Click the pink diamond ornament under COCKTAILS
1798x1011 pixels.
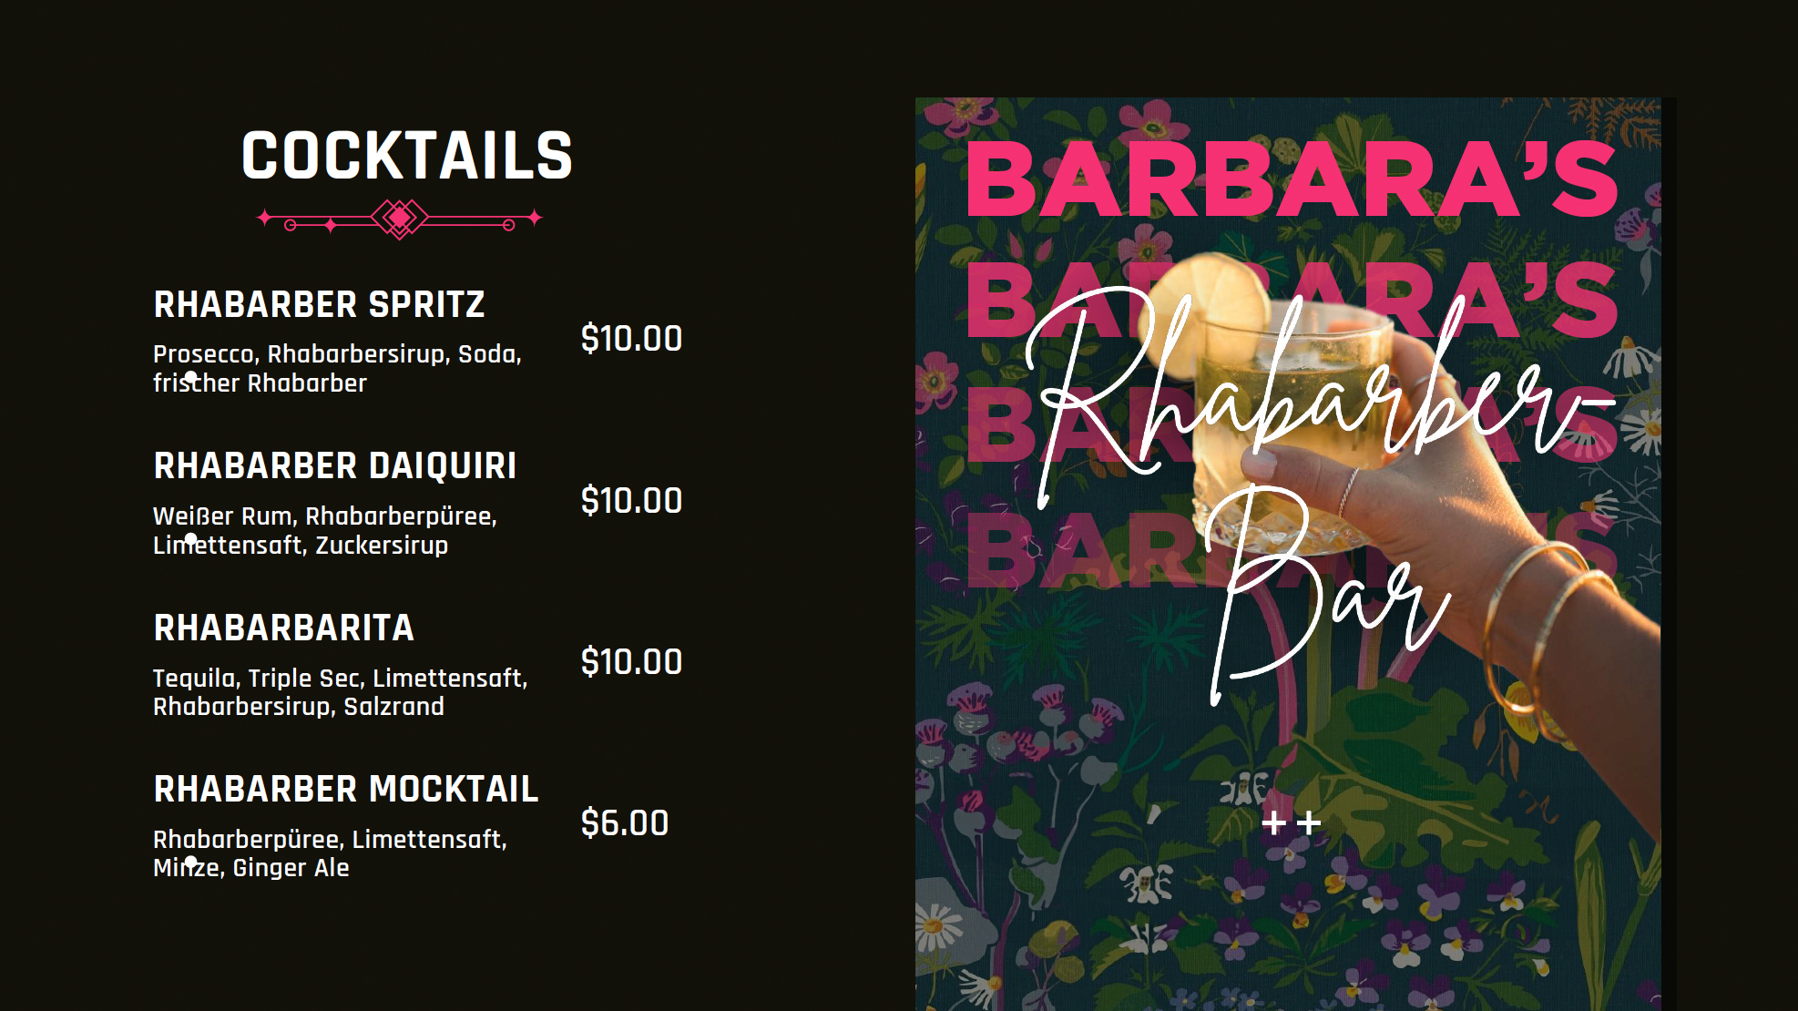coord(399,219)
